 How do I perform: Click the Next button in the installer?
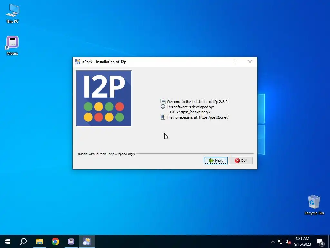[x=216, y=160]
